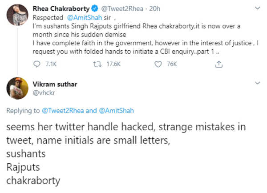Expand the chevron menu on Vikram suthar's reply
Viewport: 267px width, 193px height.
(x=257, y=83)
